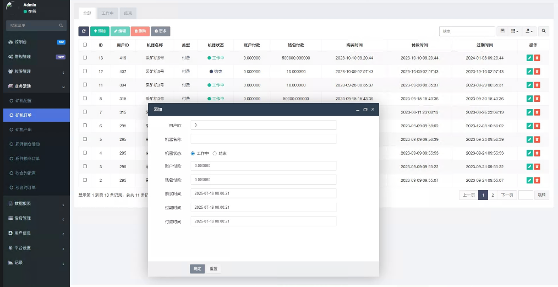Open the column display dropdown in the toolbar

click(x=515, y=31)
